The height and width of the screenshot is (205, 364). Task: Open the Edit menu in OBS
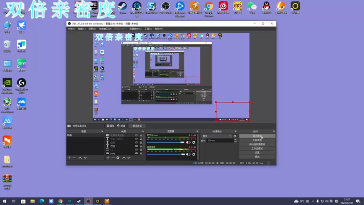pos(81,29)
